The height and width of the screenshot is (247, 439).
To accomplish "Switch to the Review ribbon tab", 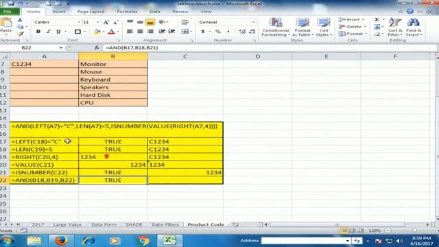I will click(x=180, y=12).
